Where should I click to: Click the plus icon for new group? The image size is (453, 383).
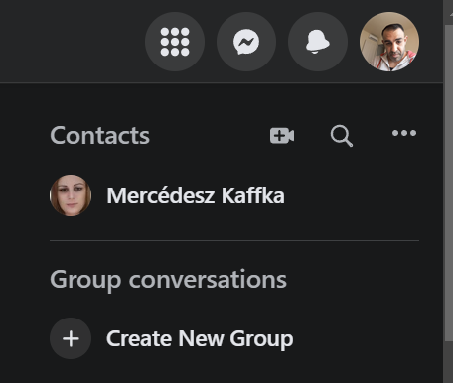coord(71,338)
